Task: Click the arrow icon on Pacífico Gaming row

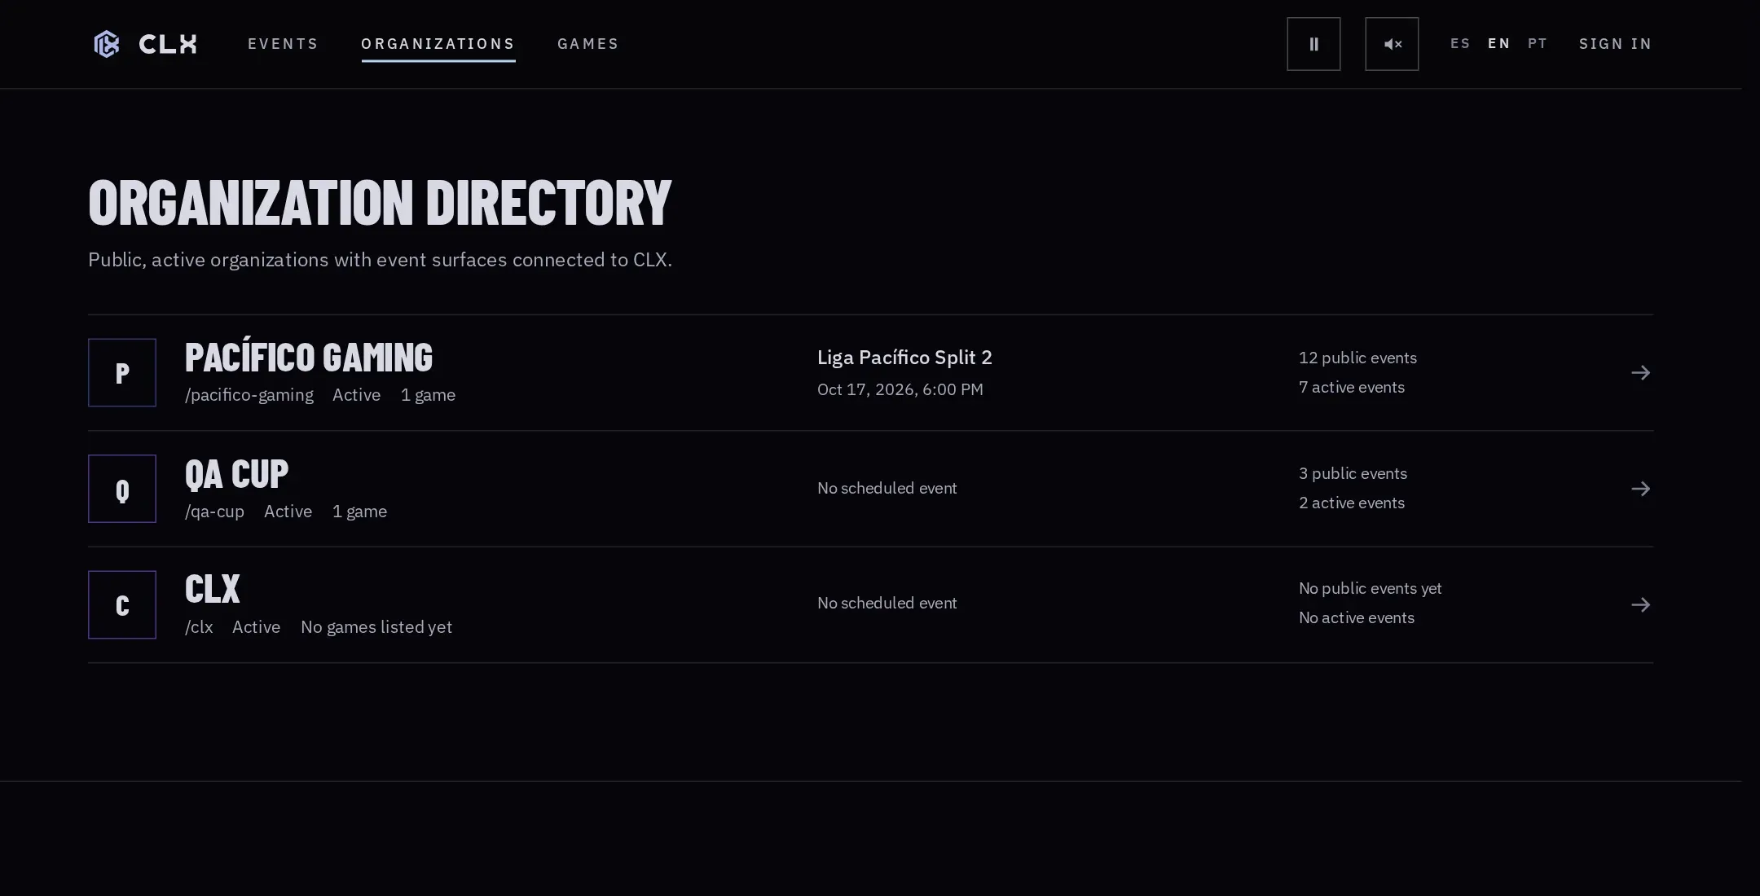Action: 1641,373
